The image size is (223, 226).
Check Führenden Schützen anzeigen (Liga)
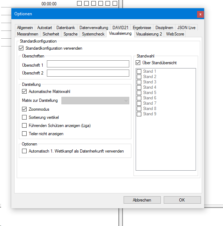click(x=25, y=126)
